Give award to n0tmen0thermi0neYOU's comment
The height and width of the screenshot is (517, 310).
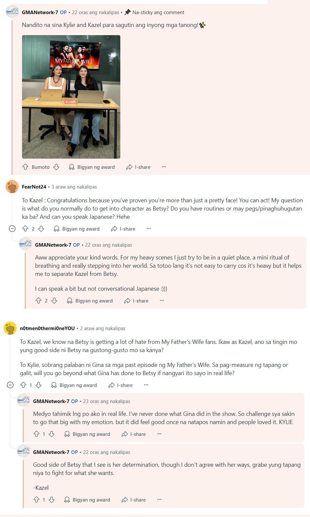(74, 385)
